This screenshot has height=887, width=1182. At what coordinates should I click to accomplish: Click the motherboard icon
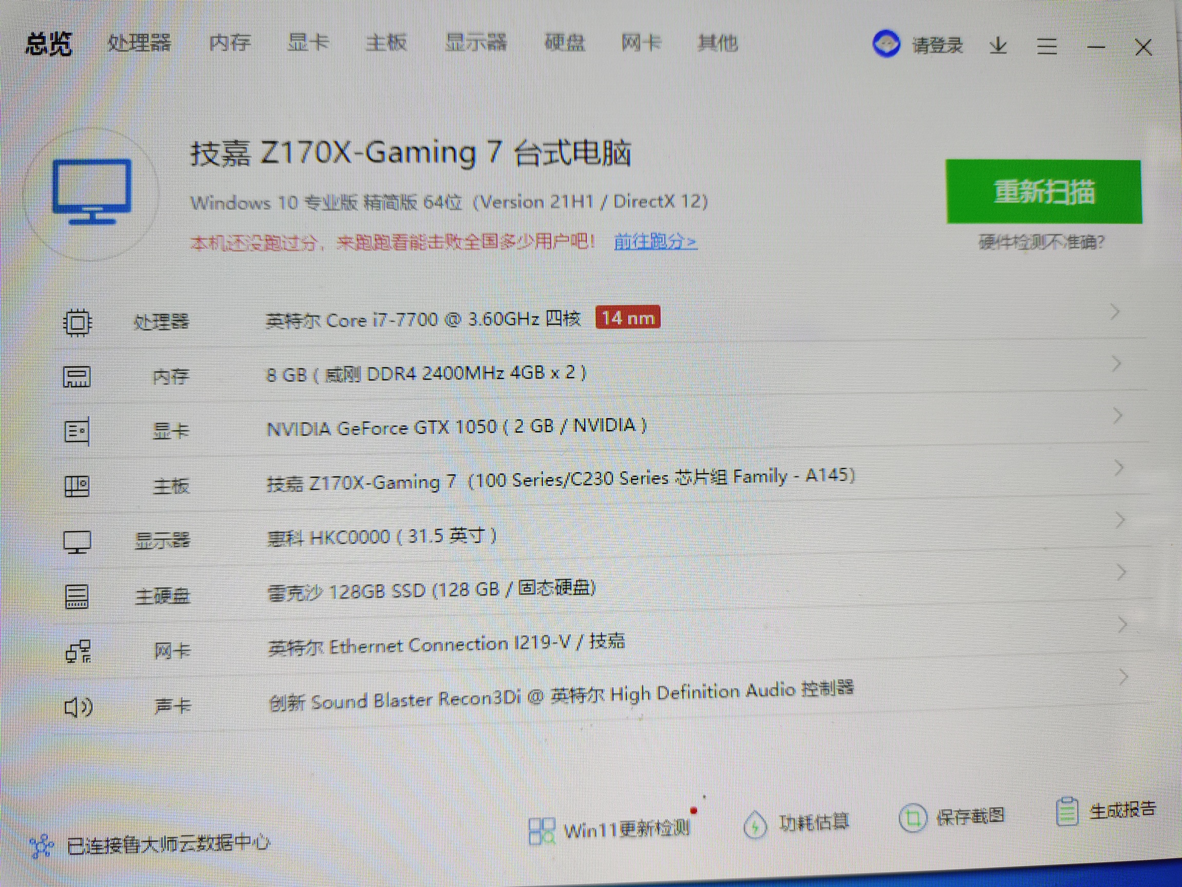(x=77, y=486)
